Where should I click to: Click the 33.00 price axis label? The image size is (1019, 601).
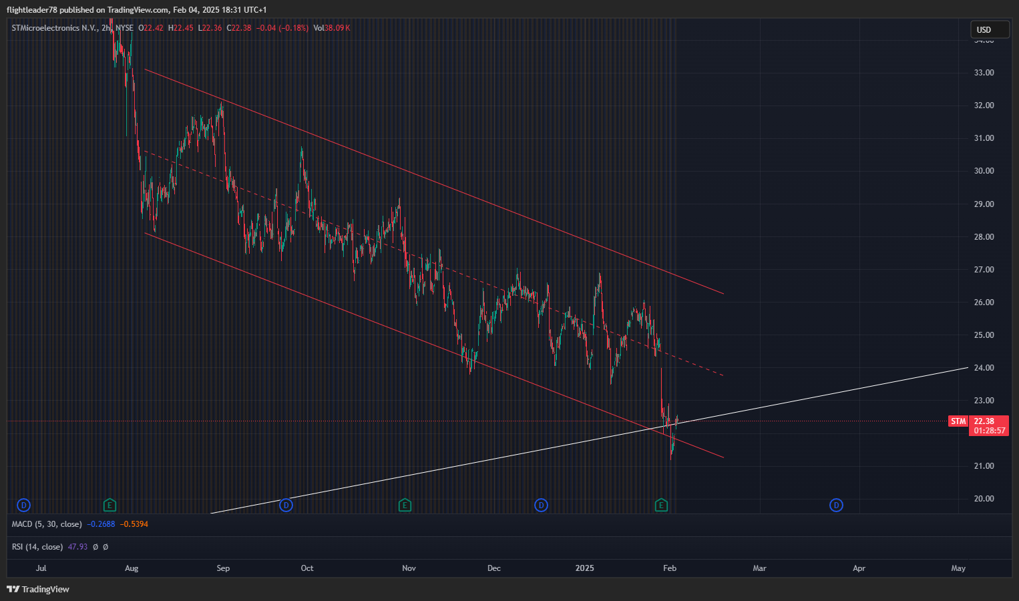pos(984,73)
